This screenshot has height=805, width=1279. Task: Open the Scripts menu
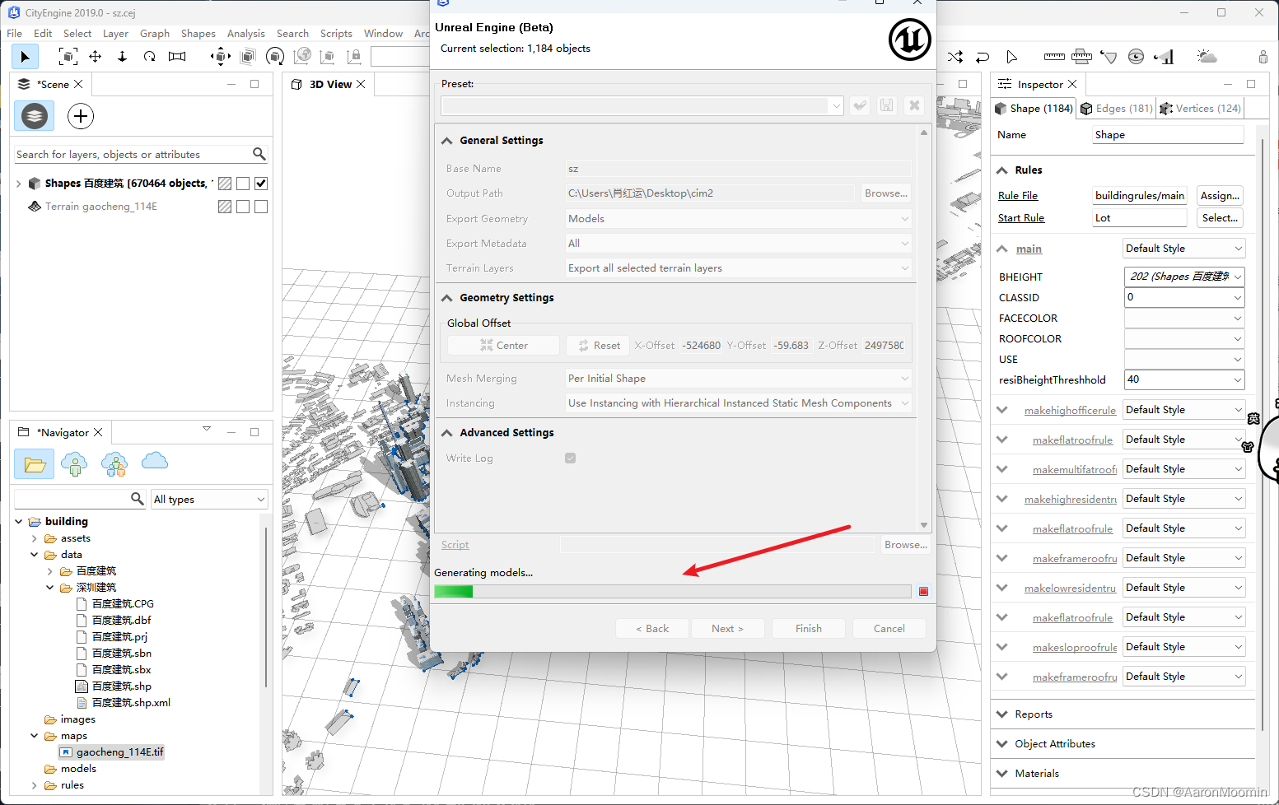coord(336,34)
